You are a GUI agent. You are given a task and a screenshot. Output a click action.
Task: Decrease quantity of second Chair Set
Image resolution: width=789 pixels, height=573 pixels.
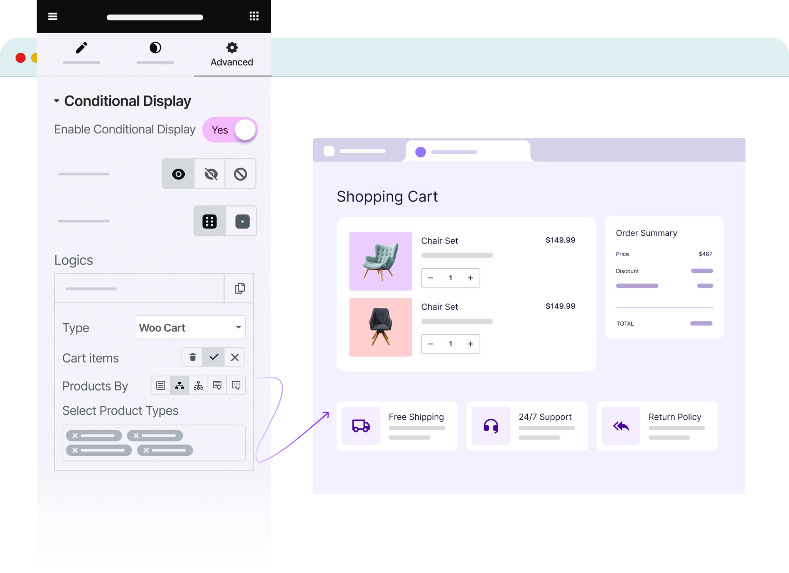[431, 344]
